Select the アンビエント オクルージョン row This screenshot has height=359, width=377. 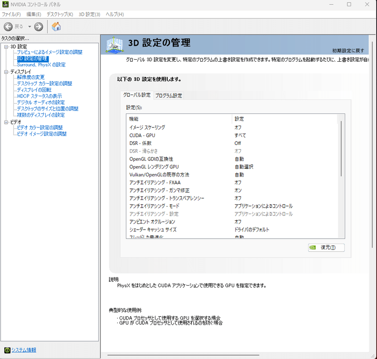pos(232,222)
